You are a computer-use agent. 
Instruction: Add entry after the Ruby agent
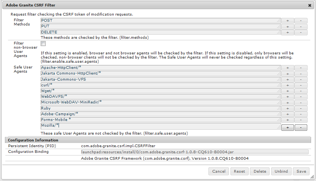pos(287,108)
